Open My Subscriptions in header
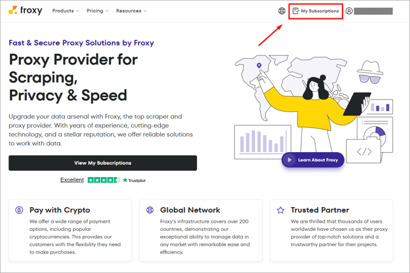Screen dimensions: 410x273 click(x=315, y=11)
